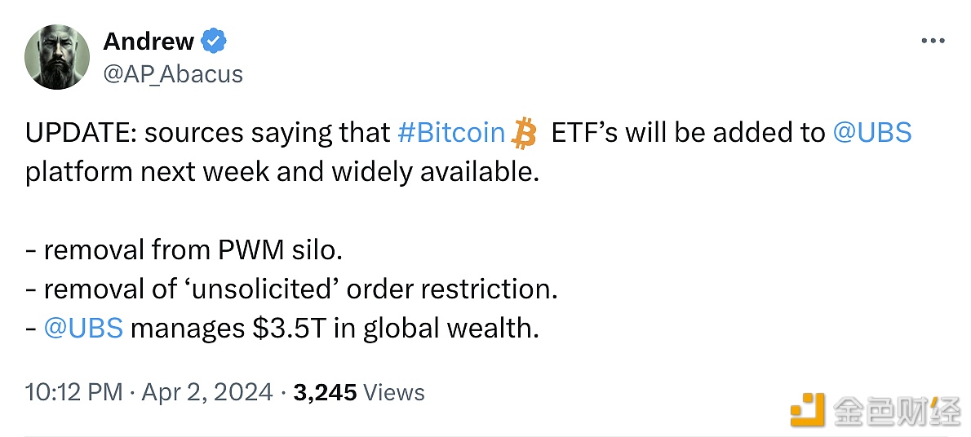Screen dimensions: 971x437
Task: Click the blue verified checkmark badge
Action: pyautogui.click(x=214, y=42)
